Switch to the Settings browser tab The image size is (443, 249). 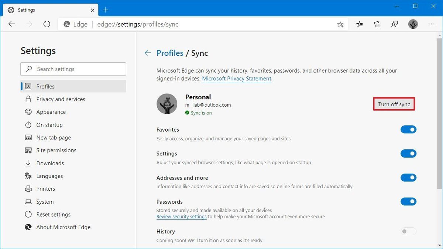tap(48, 10)
